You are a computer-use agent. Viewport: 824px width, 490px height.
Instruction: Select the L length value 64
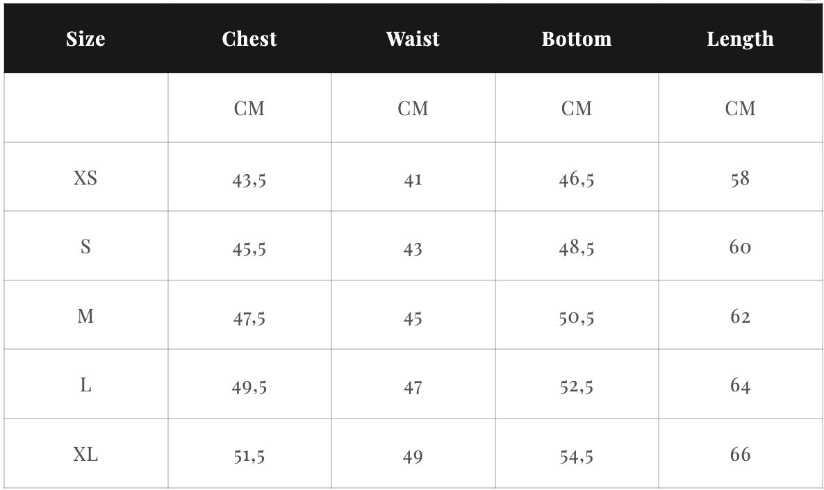[740, 385]
